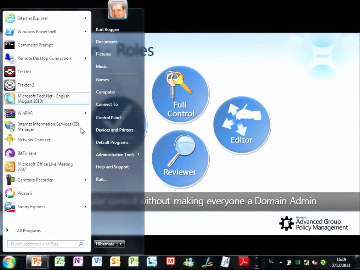Expand the Windows PowerShell jump list arrow
The height and width of the screenshot is (270, 360).
[x=85, y=31]
